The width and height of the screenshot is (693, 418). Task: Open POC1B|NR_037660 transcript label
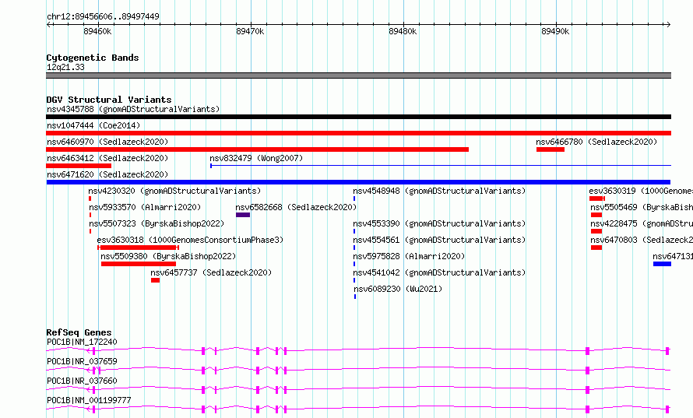coord(82,381)
